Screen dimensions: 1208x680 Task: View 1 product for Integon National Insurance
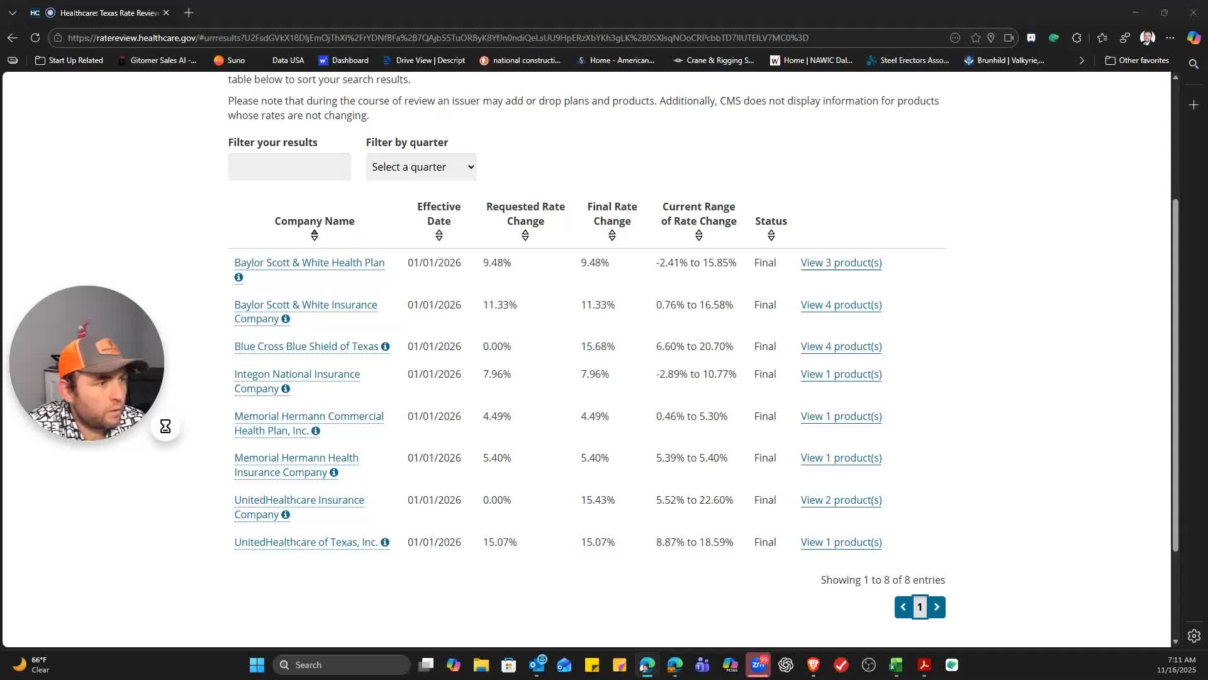pos(841,374)
